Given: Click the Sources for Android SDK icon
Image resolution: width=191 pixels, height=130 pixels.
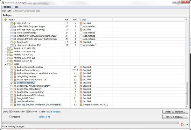Looking at the screenshot, I should coord(15,45).
